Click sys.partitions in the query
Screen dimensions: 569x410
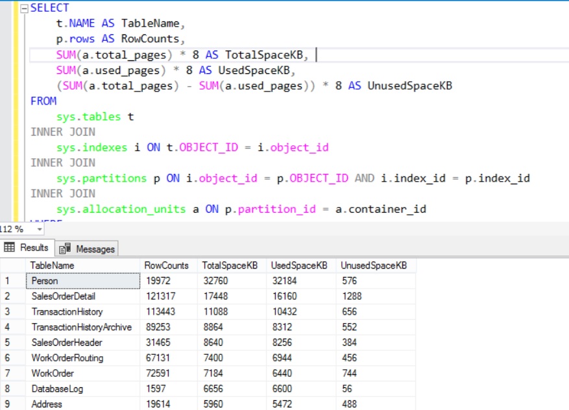point(102,178)
